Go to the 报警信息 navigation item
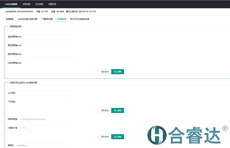230x148 pixels. click(52, 4)
